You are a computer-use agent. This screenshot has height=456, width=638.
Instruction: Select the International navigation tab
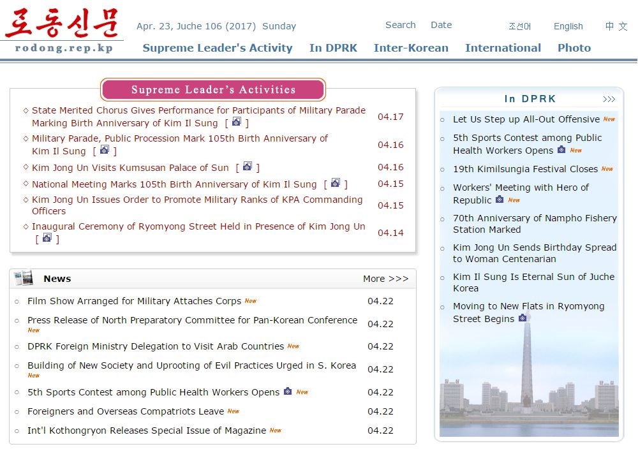[x=503, y=48]
